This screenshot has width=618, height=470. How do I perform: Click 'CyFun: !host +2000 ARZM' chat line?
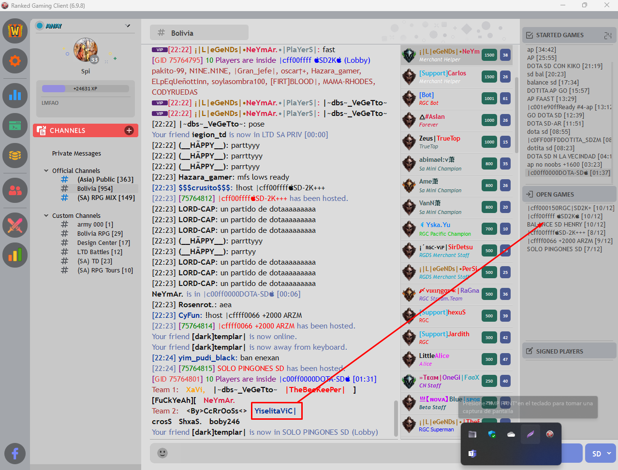click(x=227, y=315)
